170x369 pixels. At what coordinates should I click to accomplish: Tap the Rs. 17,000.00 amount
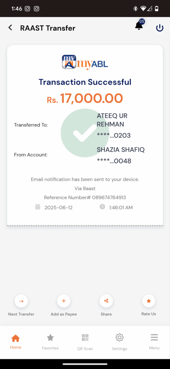(85, 98)
